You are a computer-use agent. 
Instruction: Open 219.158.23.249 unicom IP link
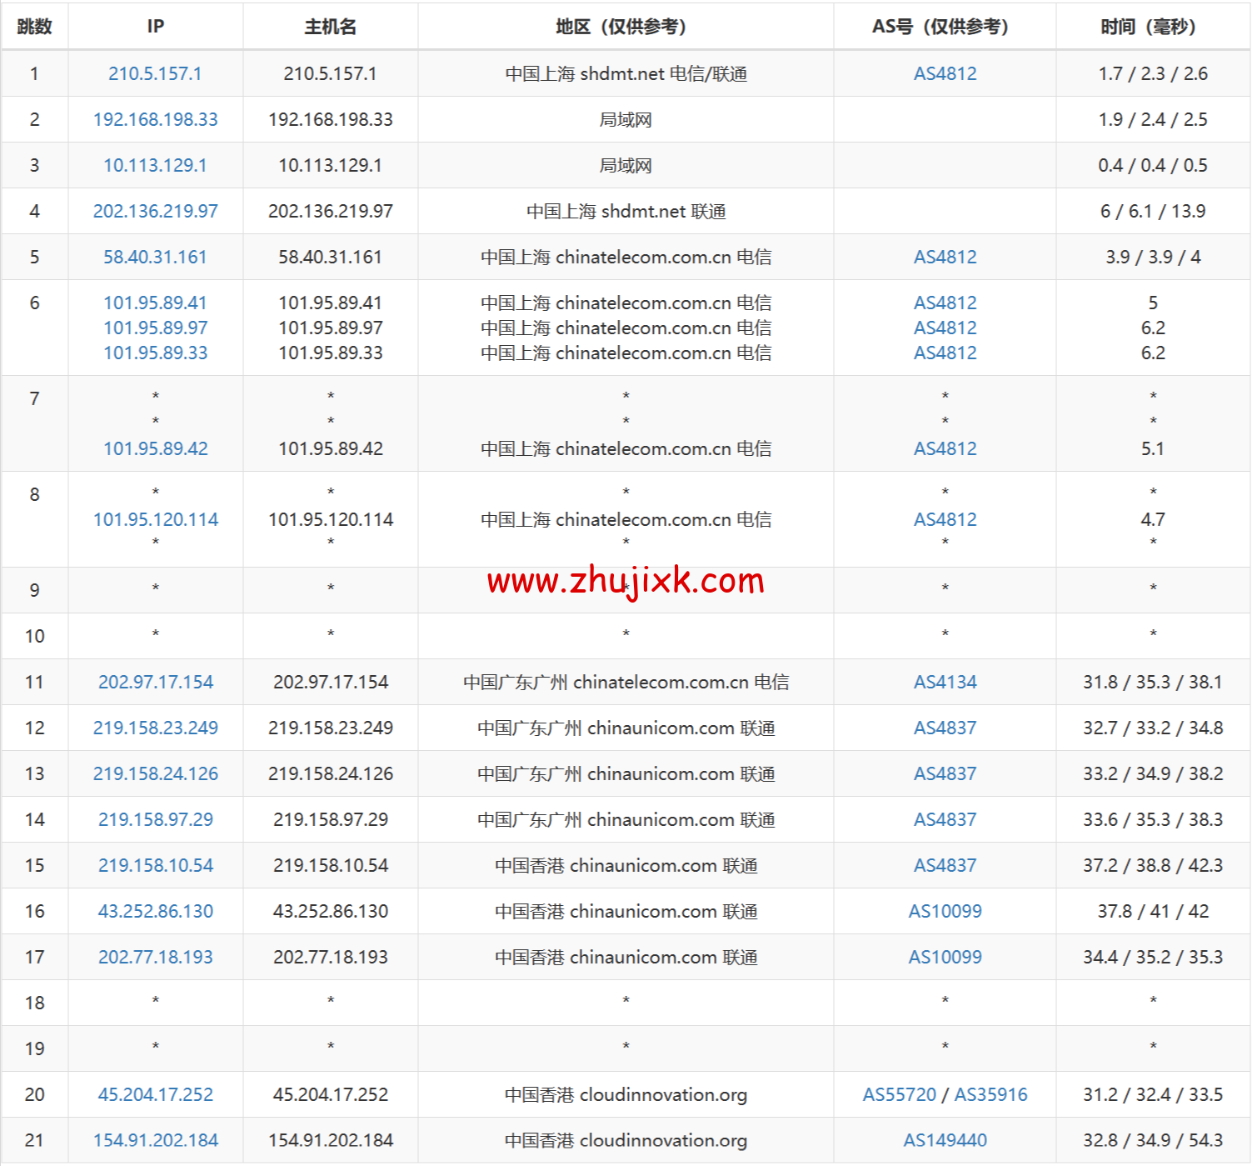click(x=154, y=728)
